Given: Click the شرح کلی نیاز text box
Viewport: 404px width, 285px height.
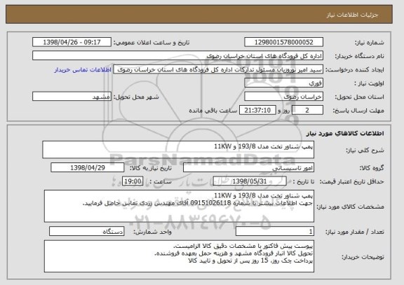Looking at the screenshot, I should 178,149.
